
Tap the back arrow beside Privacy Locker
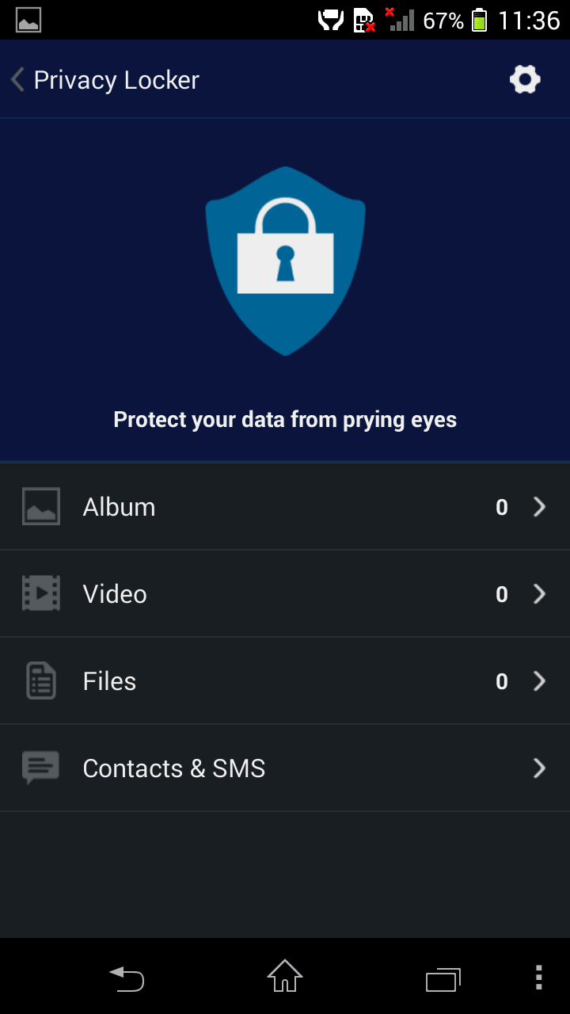point(17,80)
